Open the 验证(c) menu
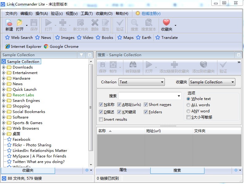This screenshot has height=184, width=244. click(x=57, y=14)
